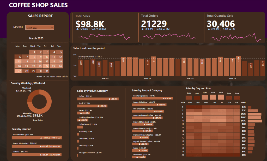
Task: Click the Total Sales $98.8K card value
Action: point(90,24)
